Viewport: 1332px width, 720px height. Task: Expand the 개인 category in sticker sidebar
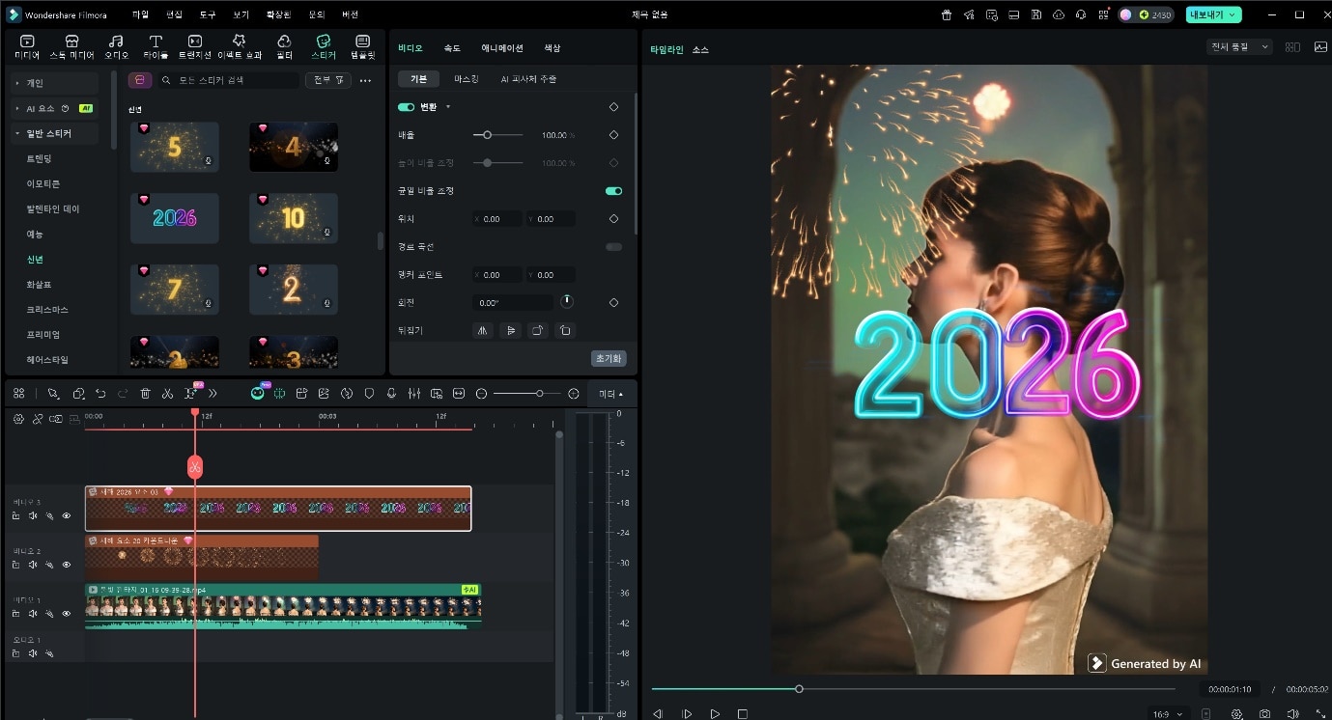pyautogui.click(x=35, y=83)
